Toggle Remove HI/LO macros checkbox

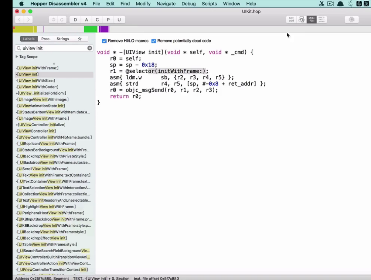(104, 41)
